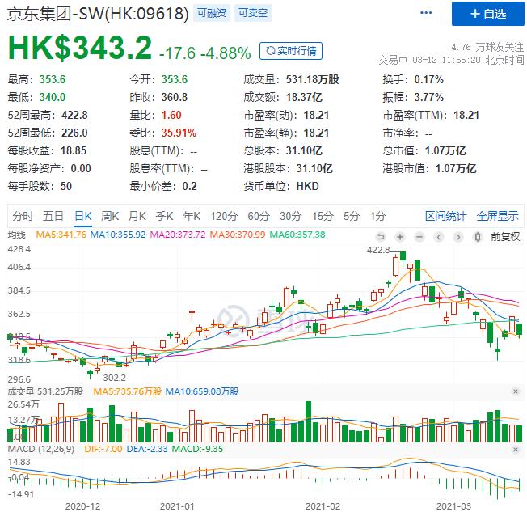527x516 pixels.
Task: Switch to the 五日 chart tab
Action: tap(53, 216)
